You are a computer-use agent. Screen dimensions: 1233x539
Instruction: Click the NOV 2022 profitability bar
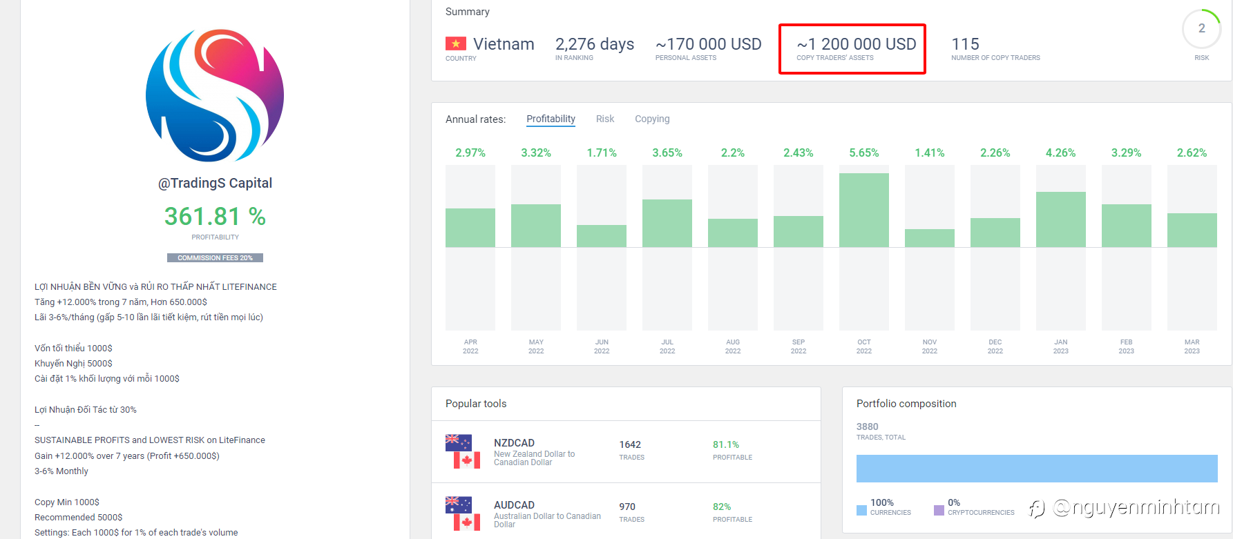pyautogui.click(x=930, y=238)
